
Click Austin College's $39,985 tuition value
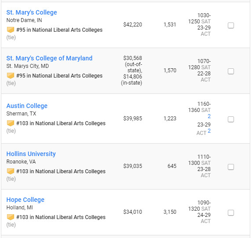coord(132,119)
